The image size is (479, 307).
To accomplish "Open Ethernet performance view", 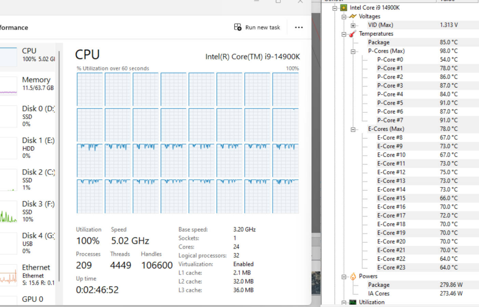I will (27, 275).
